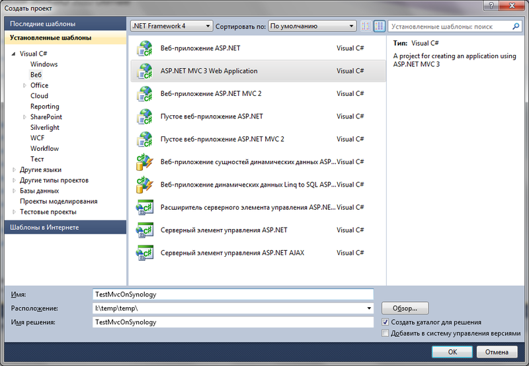Toggle Создать каталог для решения checkbox

pyautogui.click(x=385, y=322)
